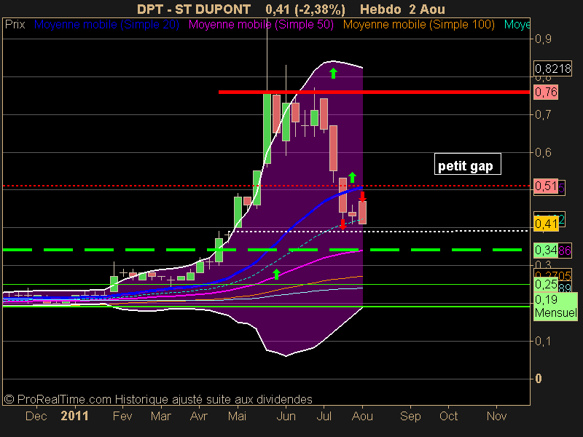Click the orange 0,2705 price label
The height and width of the screenshot is (437, 583).
coord(552,275)
